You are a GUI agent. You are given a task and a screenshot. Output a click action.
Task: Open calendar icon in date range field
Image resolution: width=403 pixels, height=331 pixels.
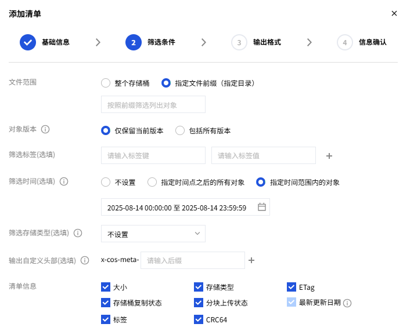261,207
